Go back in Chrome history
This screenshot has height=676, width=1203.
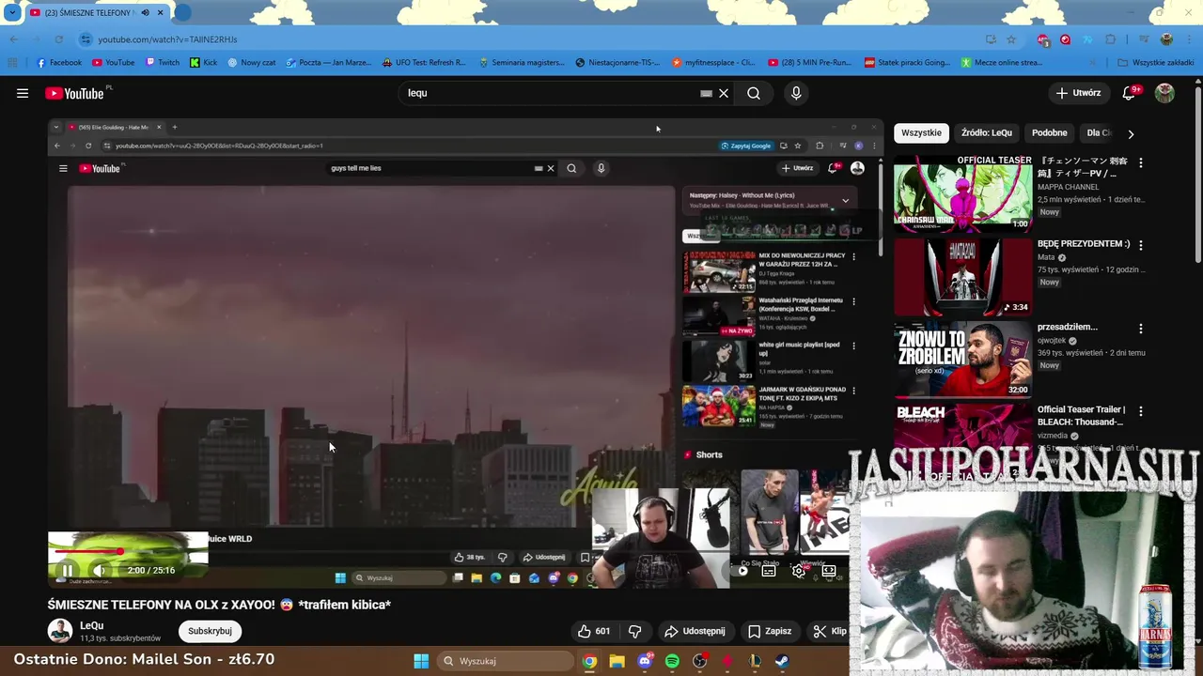pyautogui.click(x=14, y=39)
